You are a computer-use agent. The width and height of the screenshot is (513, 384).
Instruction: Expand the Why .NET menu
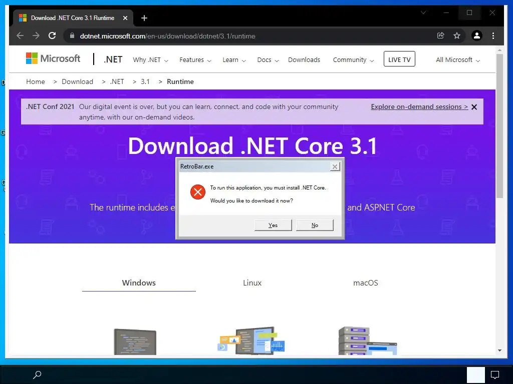point(150,60)
